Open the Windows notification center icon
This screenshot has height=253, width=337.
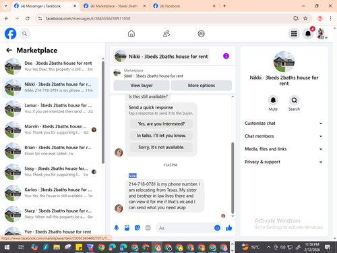[x=328, y=248]
